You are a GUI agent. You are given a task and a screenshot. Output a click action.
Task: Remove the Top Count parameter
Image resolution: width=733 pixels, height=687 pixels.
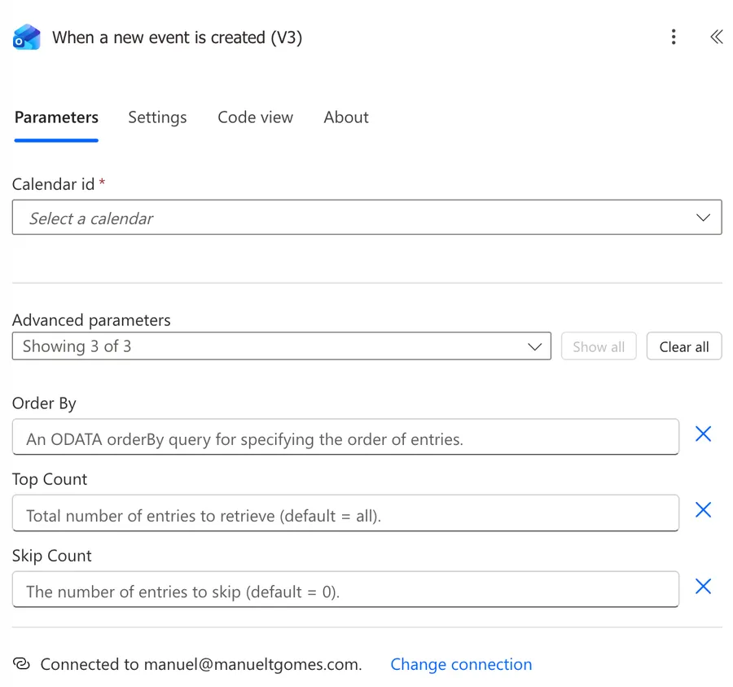coord(703,510)
